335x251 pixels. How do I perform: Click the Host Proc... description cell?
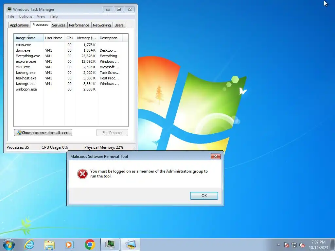pyautogui.click(x=109, y=78)
